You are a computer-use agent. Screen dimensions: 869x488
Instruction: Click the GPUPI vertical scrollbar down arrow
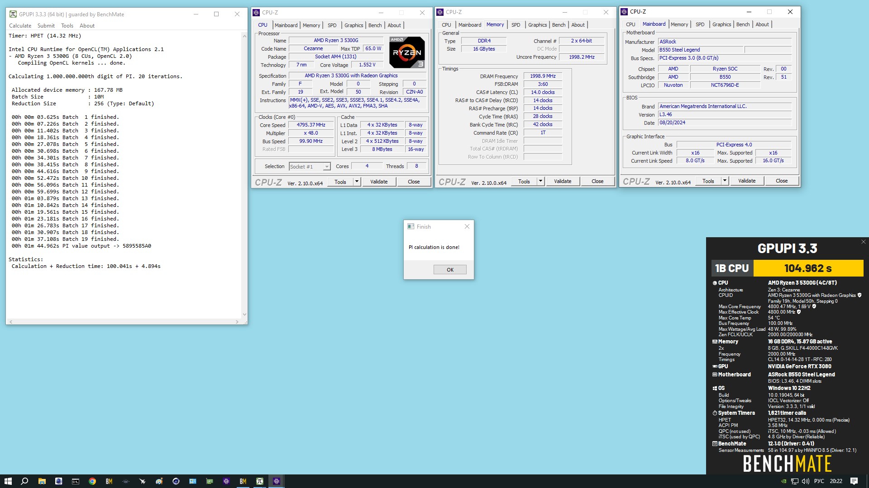244,314
